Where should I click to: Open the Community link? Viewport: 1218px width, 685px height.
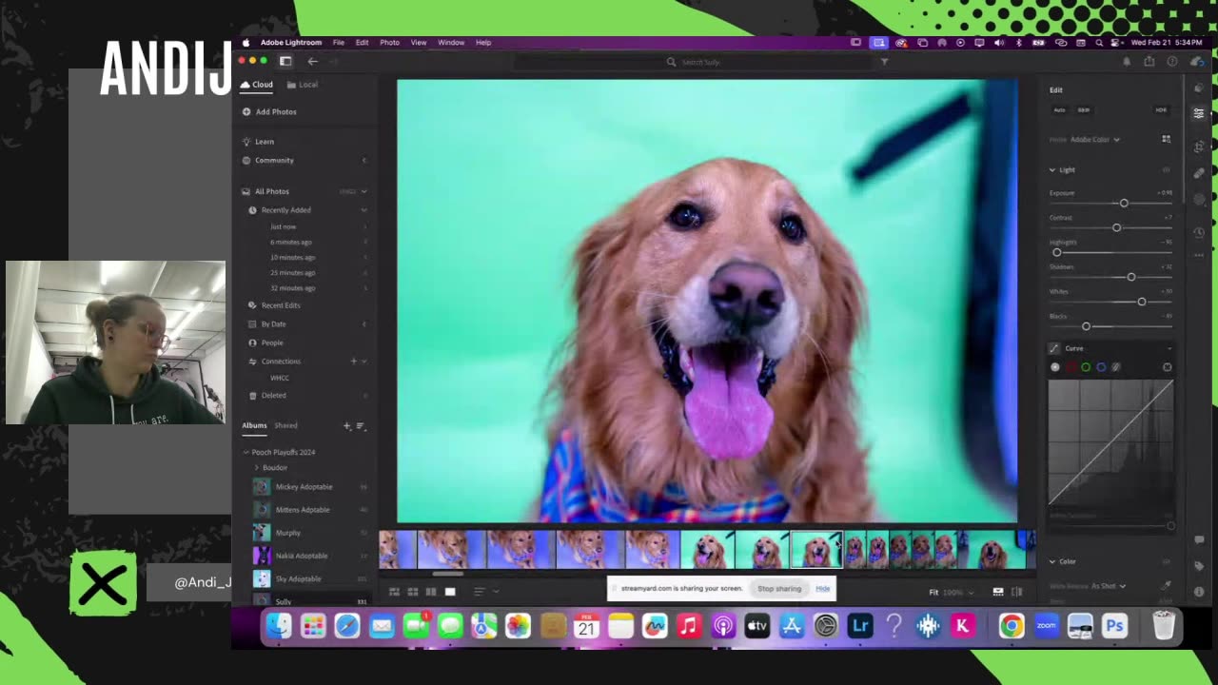click(x=274, y=161)
